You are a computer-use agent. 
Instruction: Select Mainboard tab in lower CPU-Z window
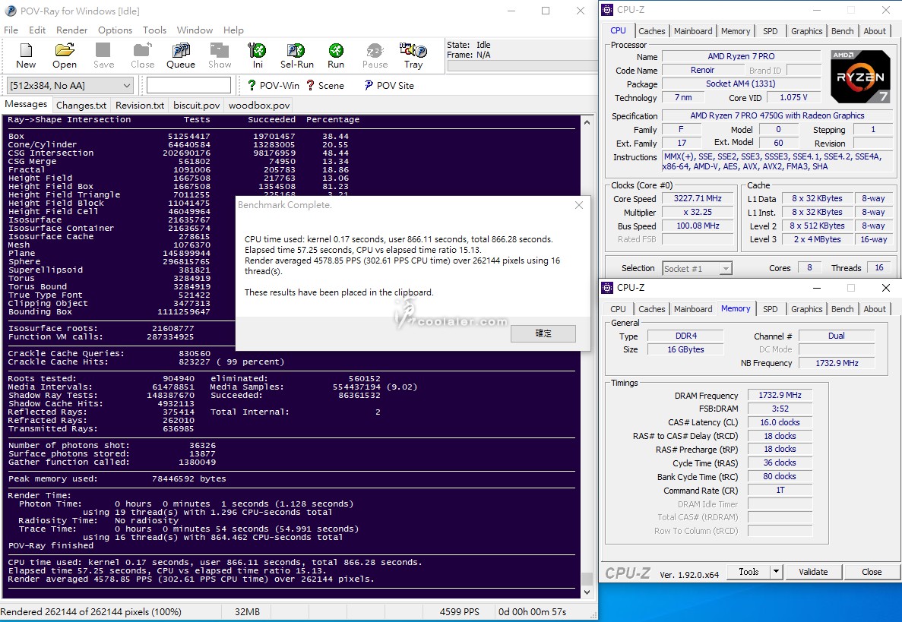click(693, 308)
